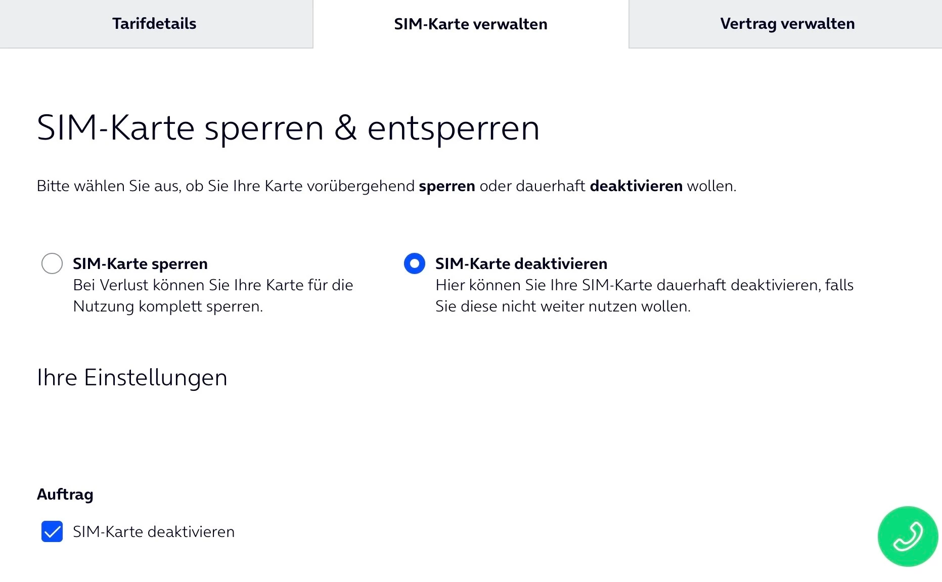The image size is (942, 582).
Task: Click the "Ihre Einstellungen" section heading
Action: pyautogui.click(x=132, y=377)
